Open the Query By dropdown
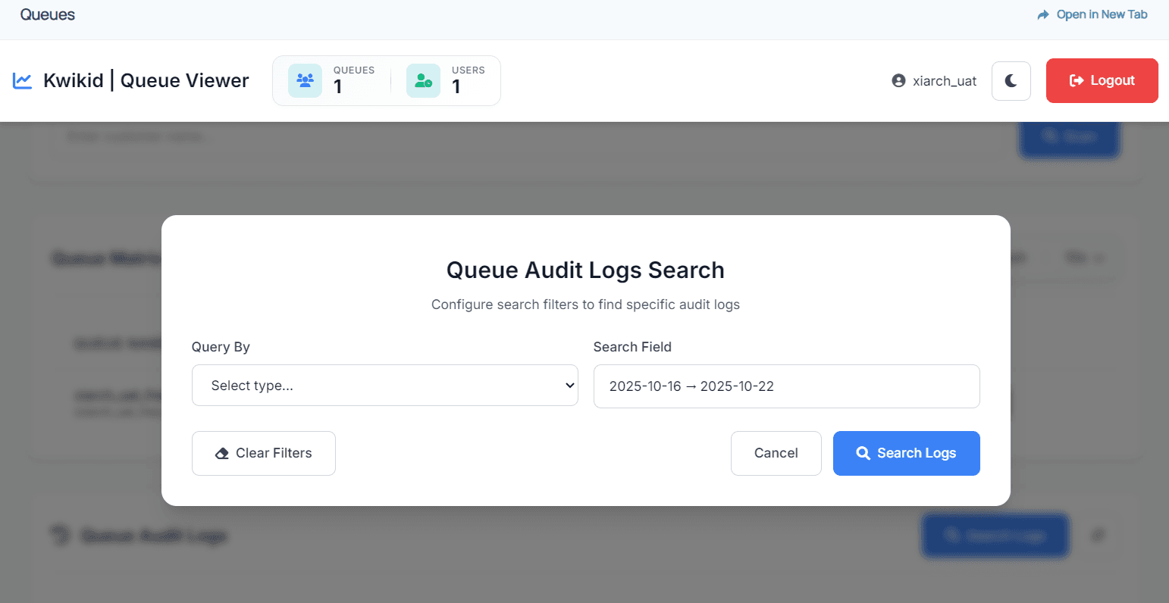The height and width of the screenshot is (603, 1169). (384, 386)
